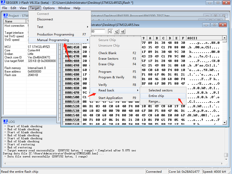This screenshot has height=174, width=232.
Task: Maximize the STM32L4R5.hex window
Action: pyautogui.click(x=214, y=25)
